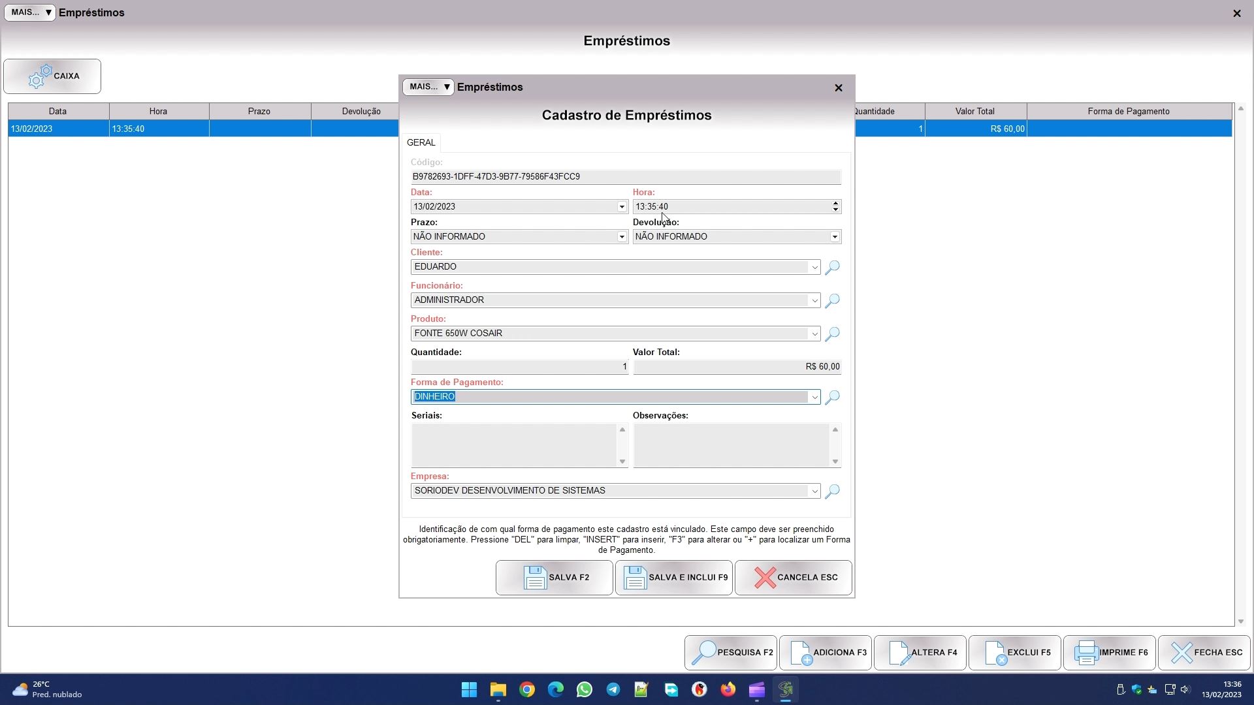Open the Data date picker dropdown
The width and height of the screenshot is (1254, 705).
[x=622, y=207]
